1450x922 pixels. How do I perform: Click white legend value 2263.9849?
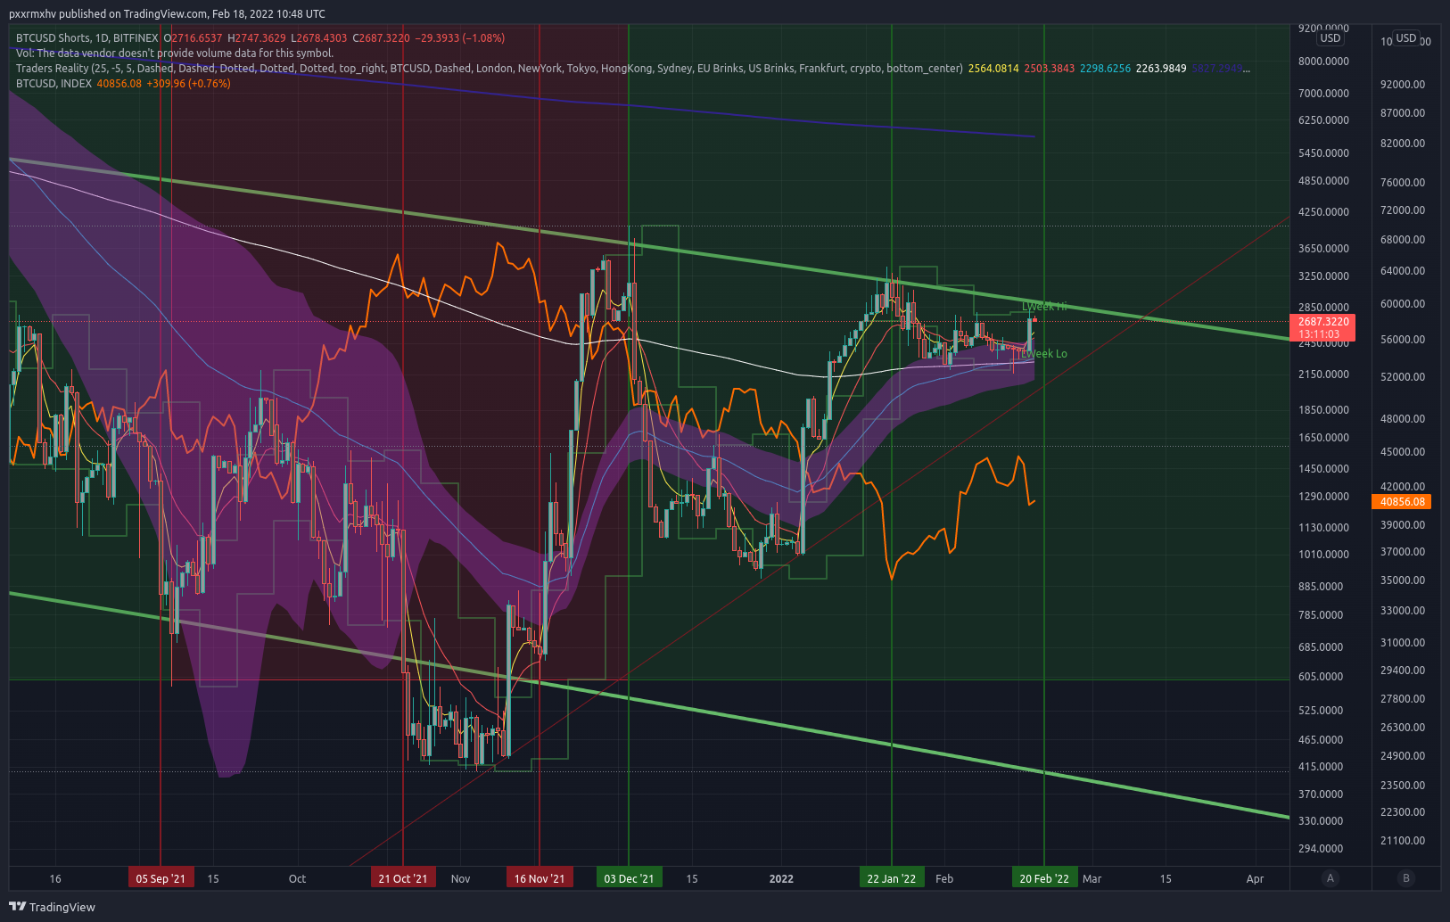1161,69
